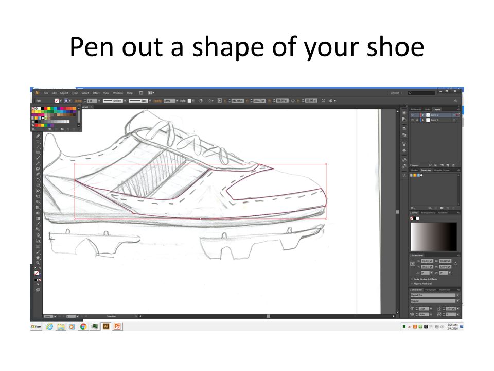Viewport: 494px width, 371px height.
Task: Click the Transform reference point icon in the control bar
Action: click(220, 100)
